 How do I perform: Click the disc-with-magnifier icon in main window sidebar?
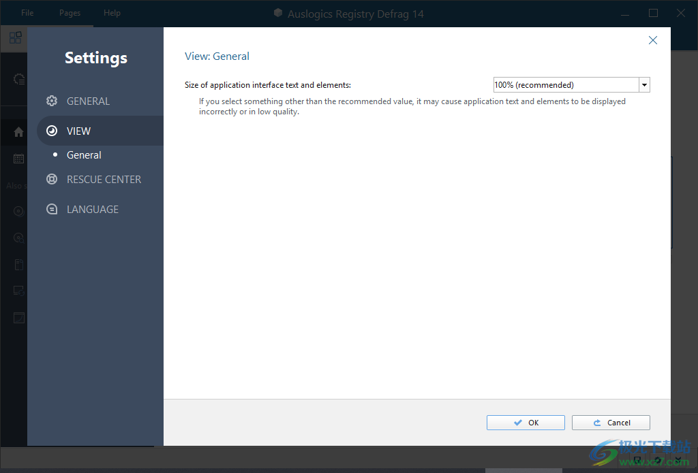(x=18, y=238)
